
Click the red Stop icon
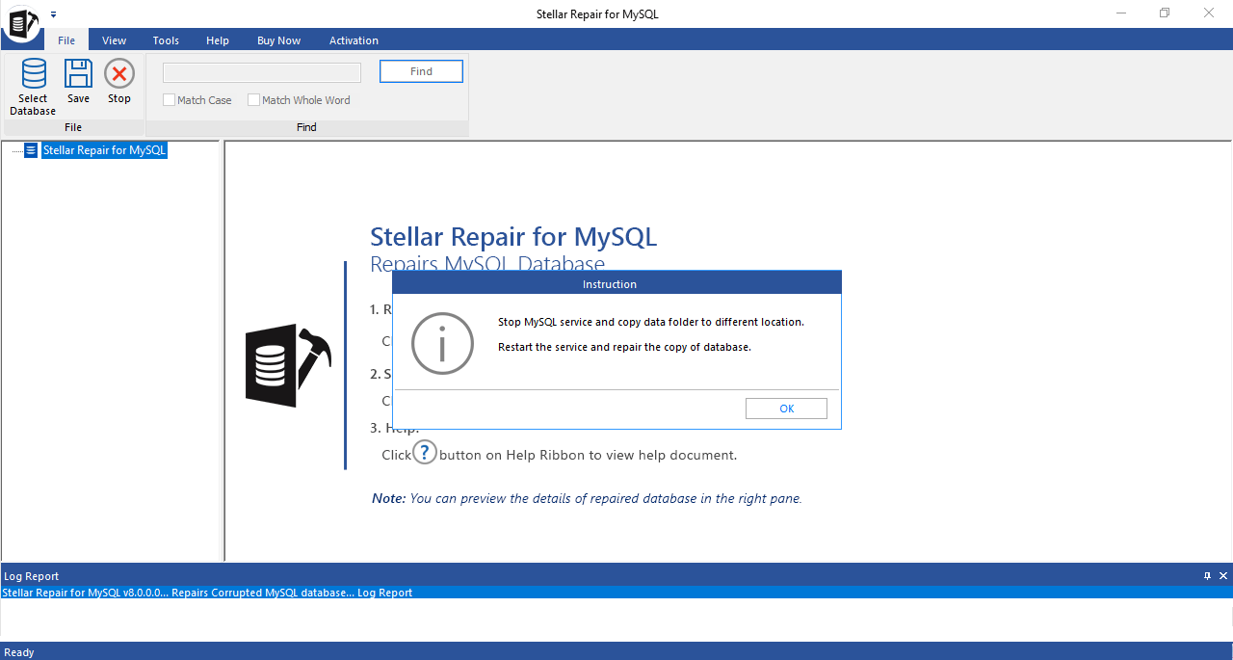coord(119,73)
